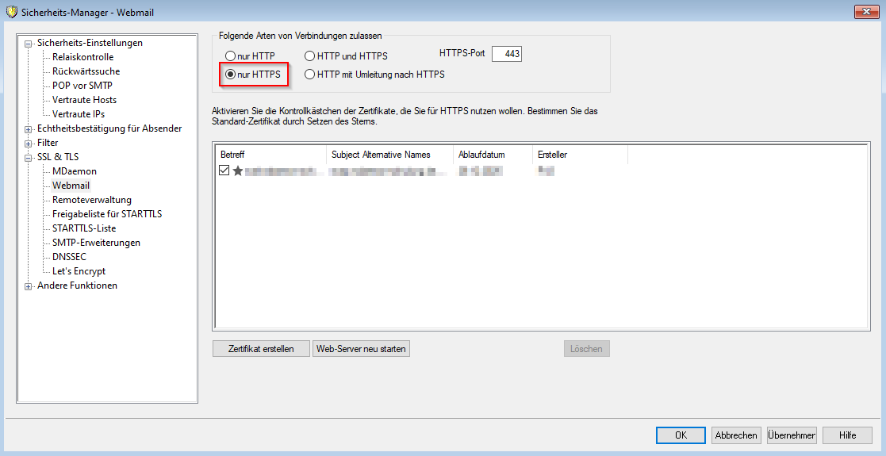Open the Let's Encrypt settings page
The width and height of the screenshot is (886, 456).
click(79, 271)
